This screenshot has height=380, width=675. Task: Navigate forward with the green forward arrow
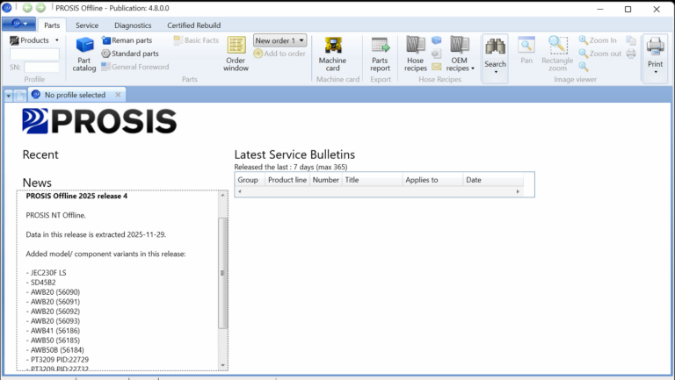tap(40, 8)
